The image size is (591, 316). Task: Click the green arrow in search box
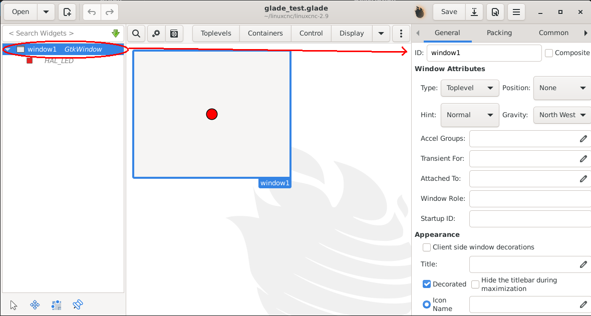[x=116, y=33]
